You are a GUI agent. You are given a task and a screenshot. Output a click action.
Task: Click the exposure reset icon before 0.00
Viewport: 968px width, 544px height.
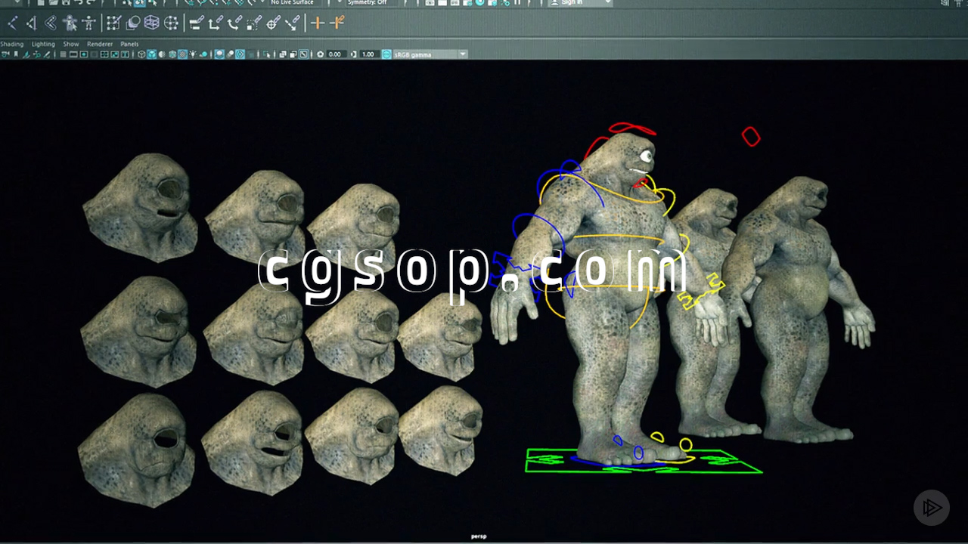[321, 54]
